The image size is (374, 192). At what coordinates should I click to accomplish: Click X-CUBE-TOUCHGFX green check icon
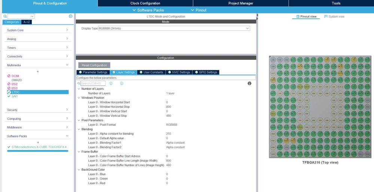[x=9, y=147]
